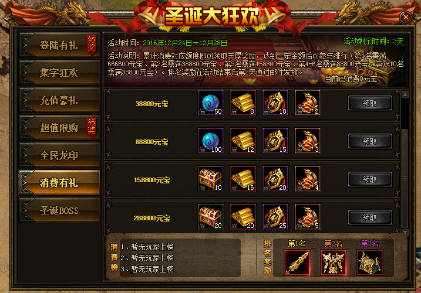The height and width of the screenshot is (293, 421).
Task: Close the 圣诞大狂欢 event window
Action: [406, 18]
